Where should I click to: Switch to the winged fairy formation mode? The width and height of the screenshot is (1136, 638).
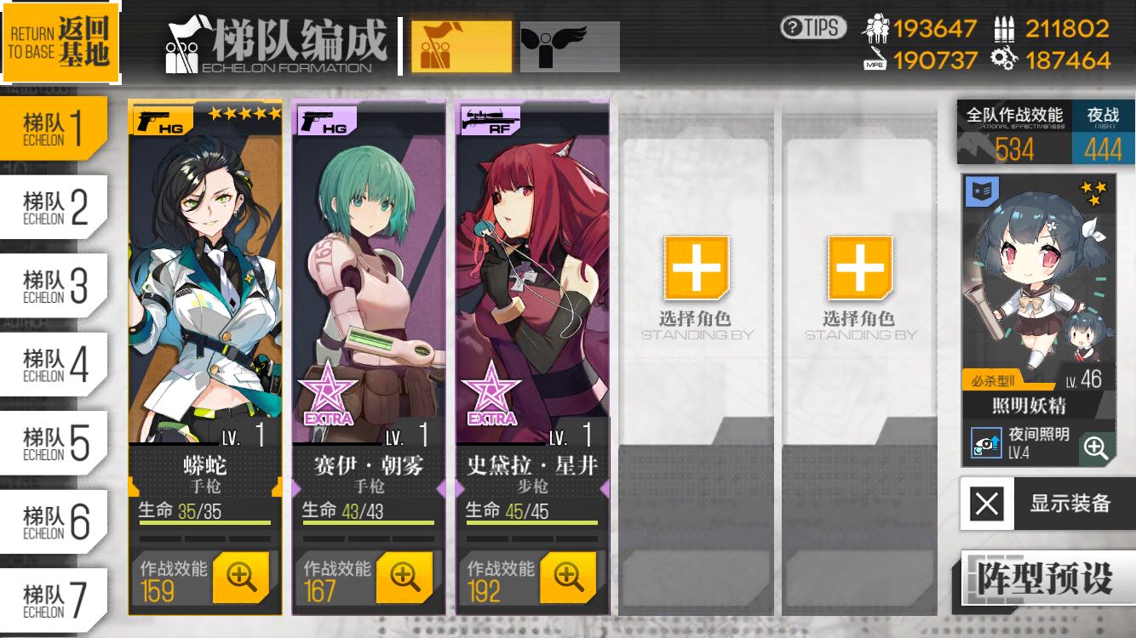tap(570, 47)
